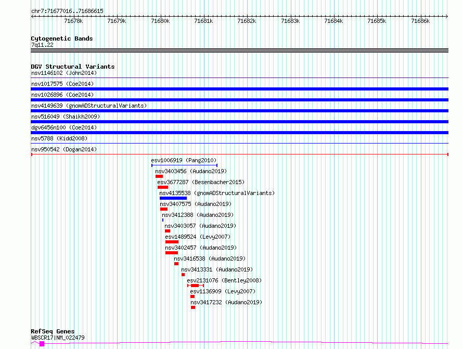Select the esv1489524 (Levy2007) text label
The image size is (463, 349).
198,237
